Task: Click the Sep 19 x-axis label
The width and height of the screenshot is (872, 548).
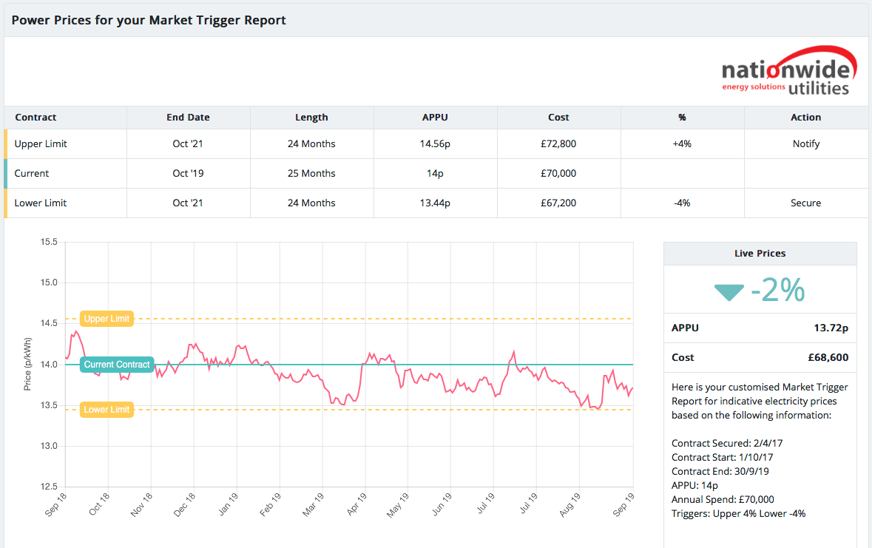Action: click(623, 504)
